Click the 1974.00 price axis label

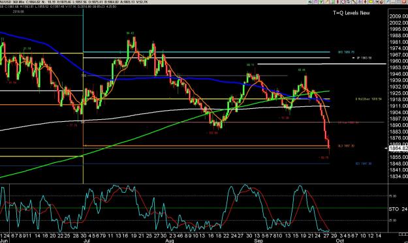tap(398, 48)
